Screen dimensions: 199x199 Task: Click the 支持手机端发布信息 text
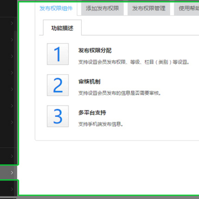[100, 124]
